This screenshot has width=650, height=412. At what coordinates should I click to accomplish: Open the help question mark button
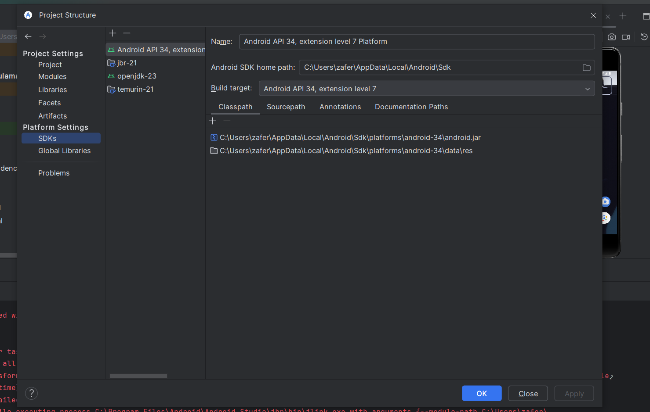click(x=32, y=394)
